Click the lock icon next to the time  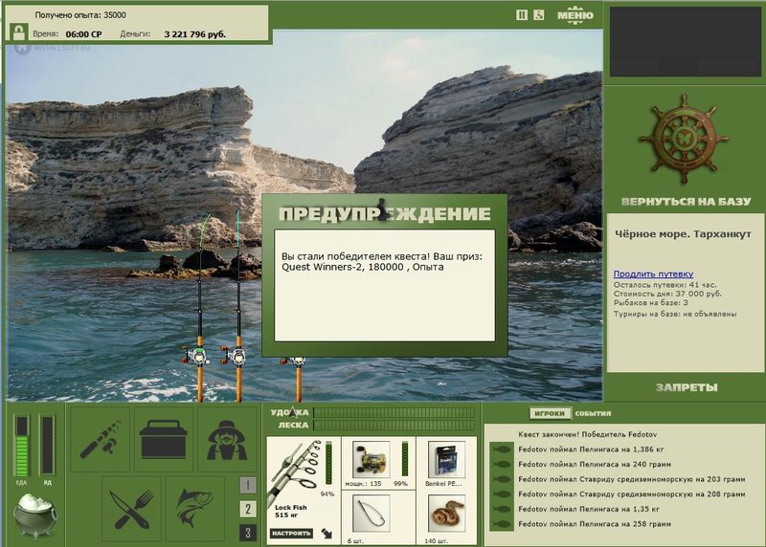(x=18, y=33)
